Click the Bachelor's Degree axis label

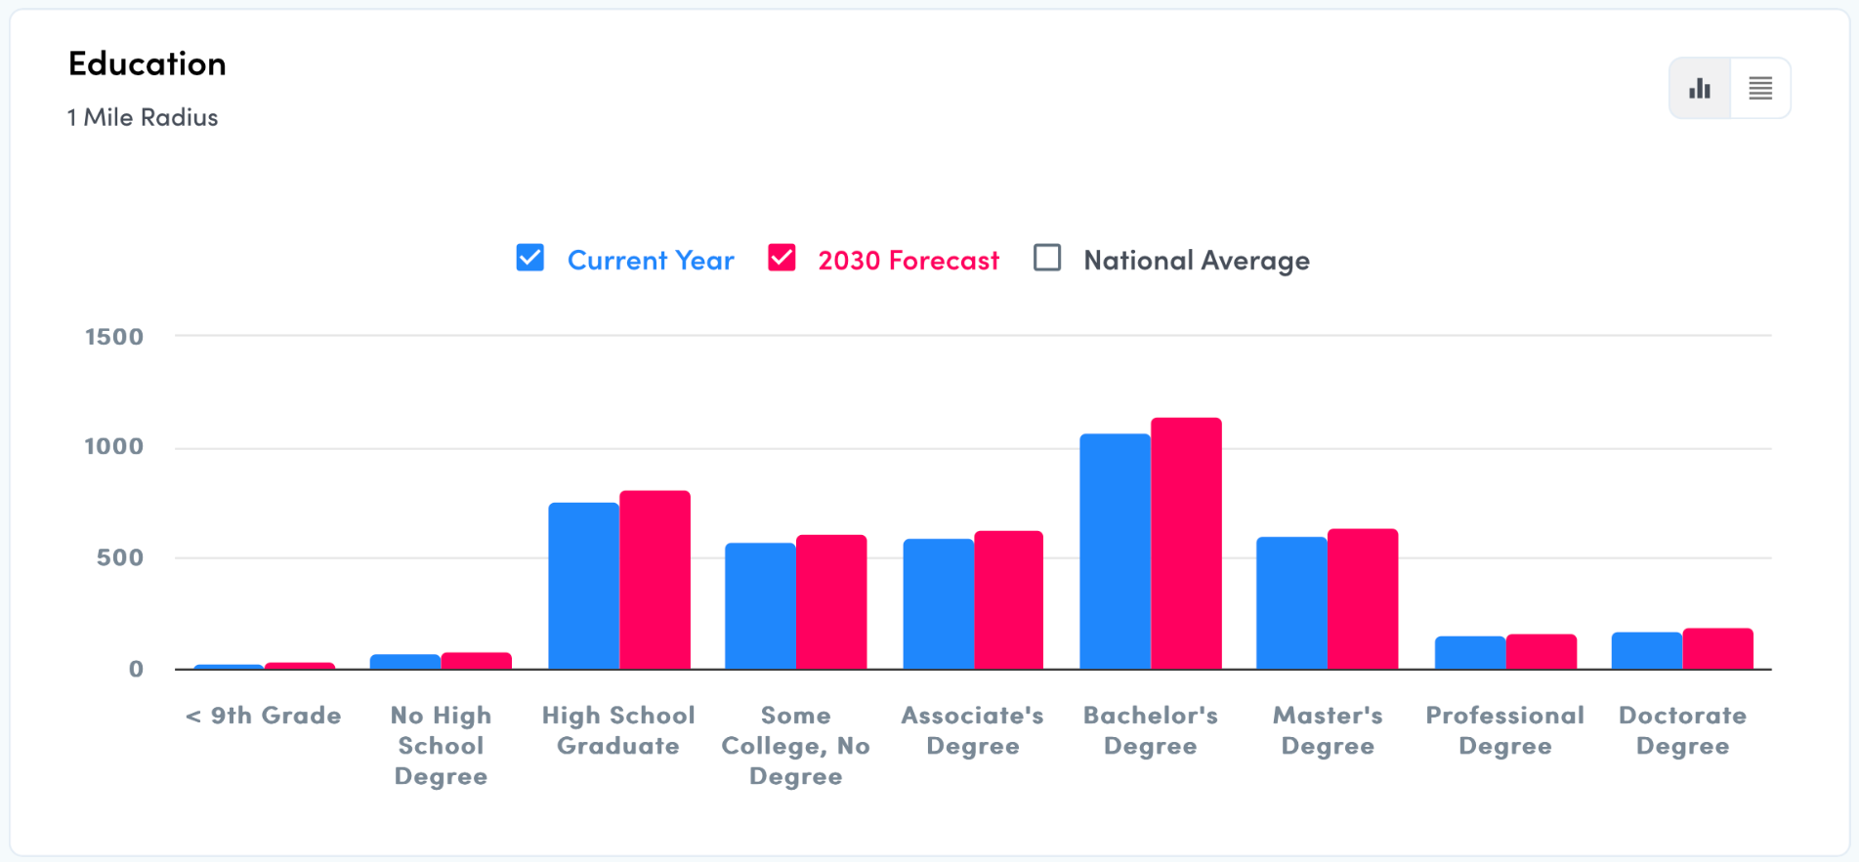tap(1151, 730)
